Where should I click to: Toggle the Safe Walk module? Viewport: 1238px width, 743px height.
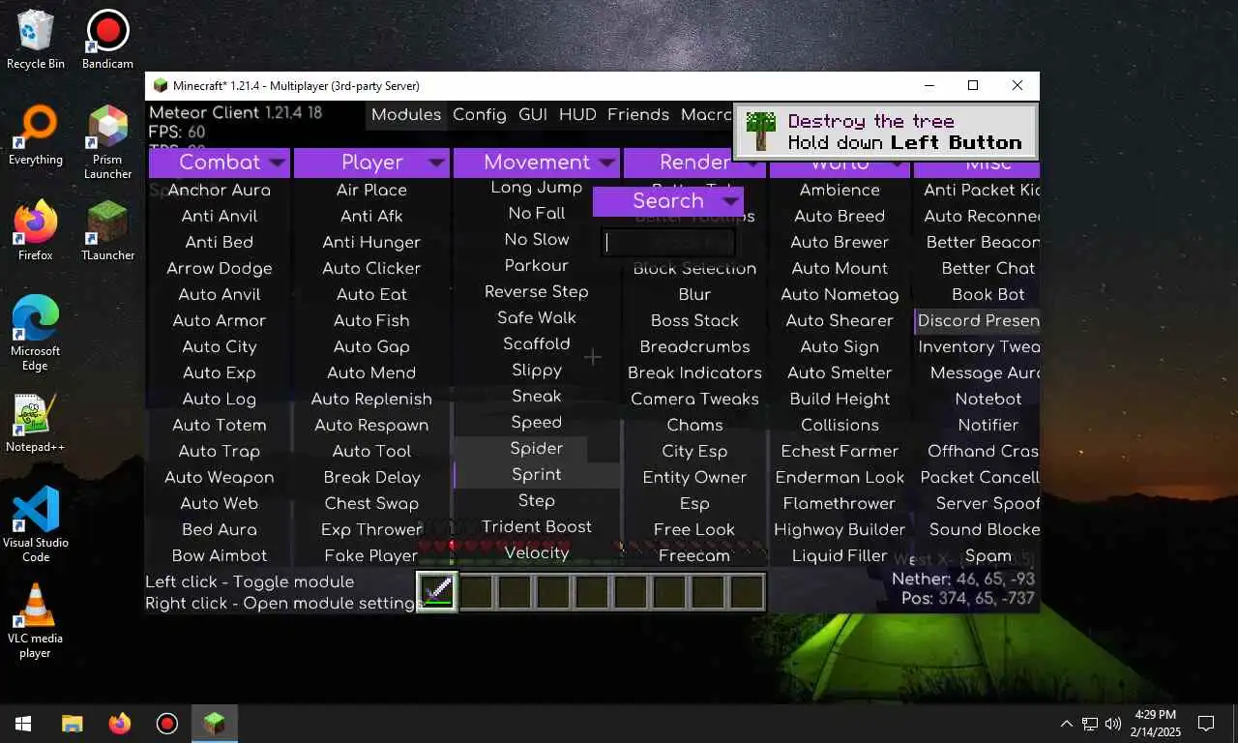(x=537, y=318)
